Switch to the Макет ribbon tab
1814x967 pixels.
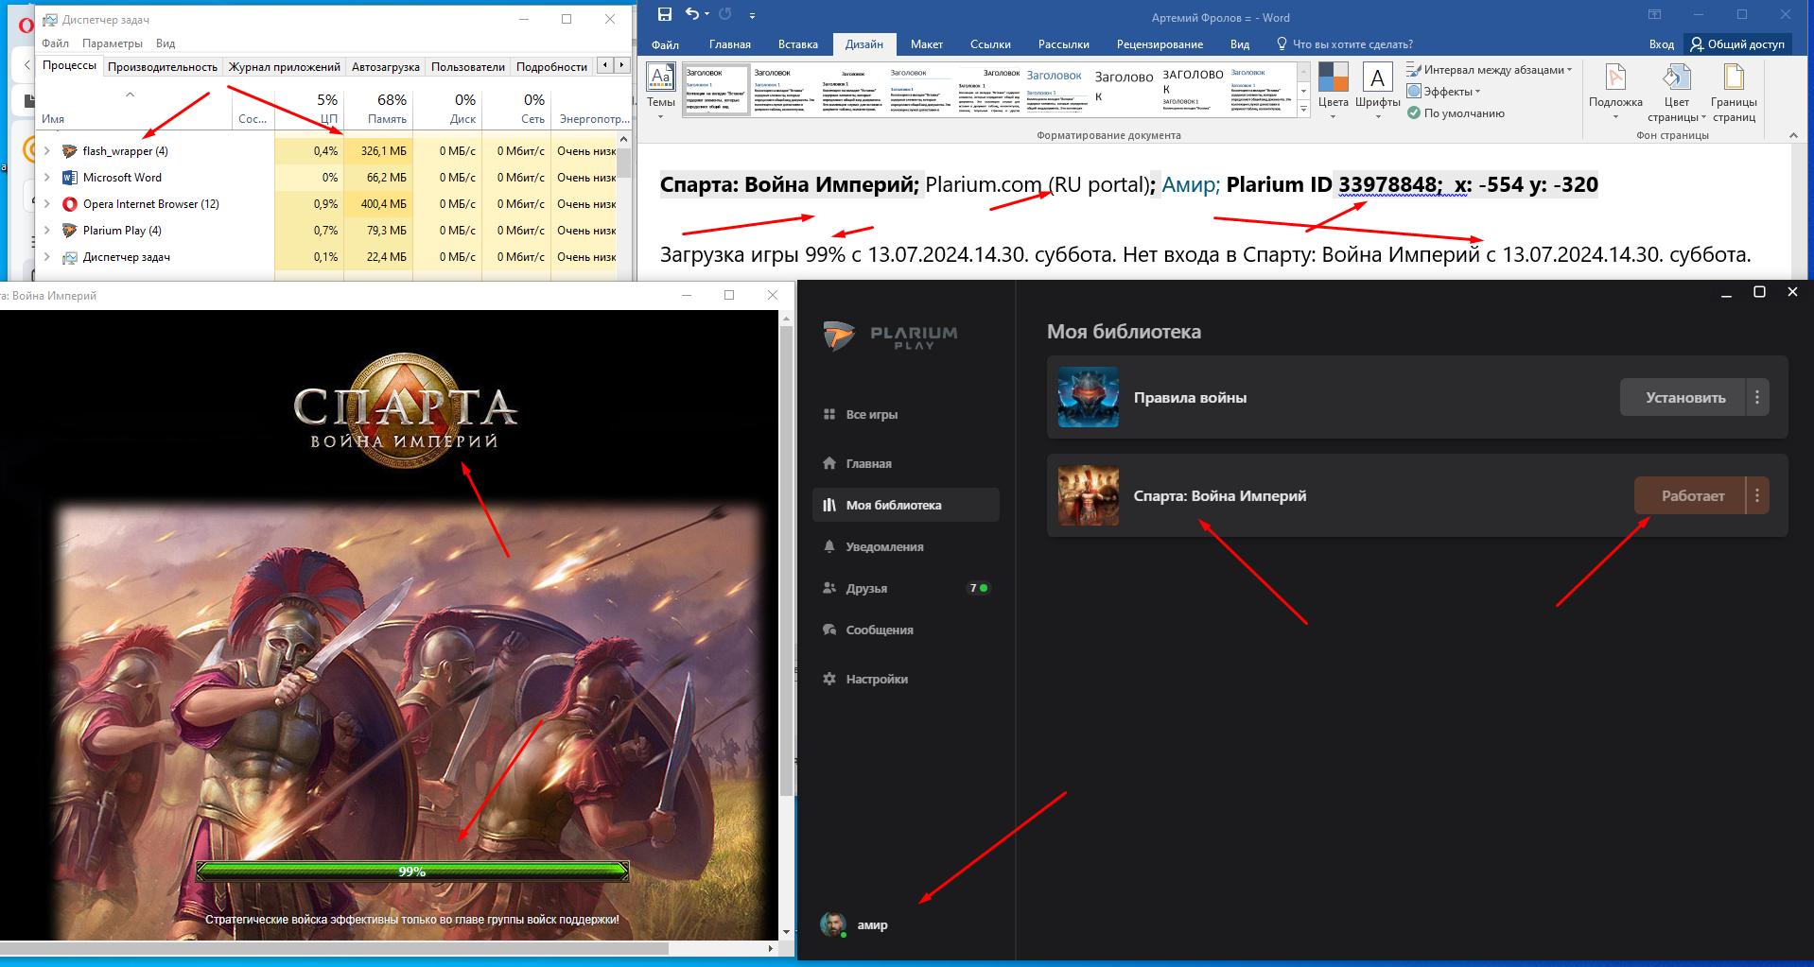[x=927, y=44]
